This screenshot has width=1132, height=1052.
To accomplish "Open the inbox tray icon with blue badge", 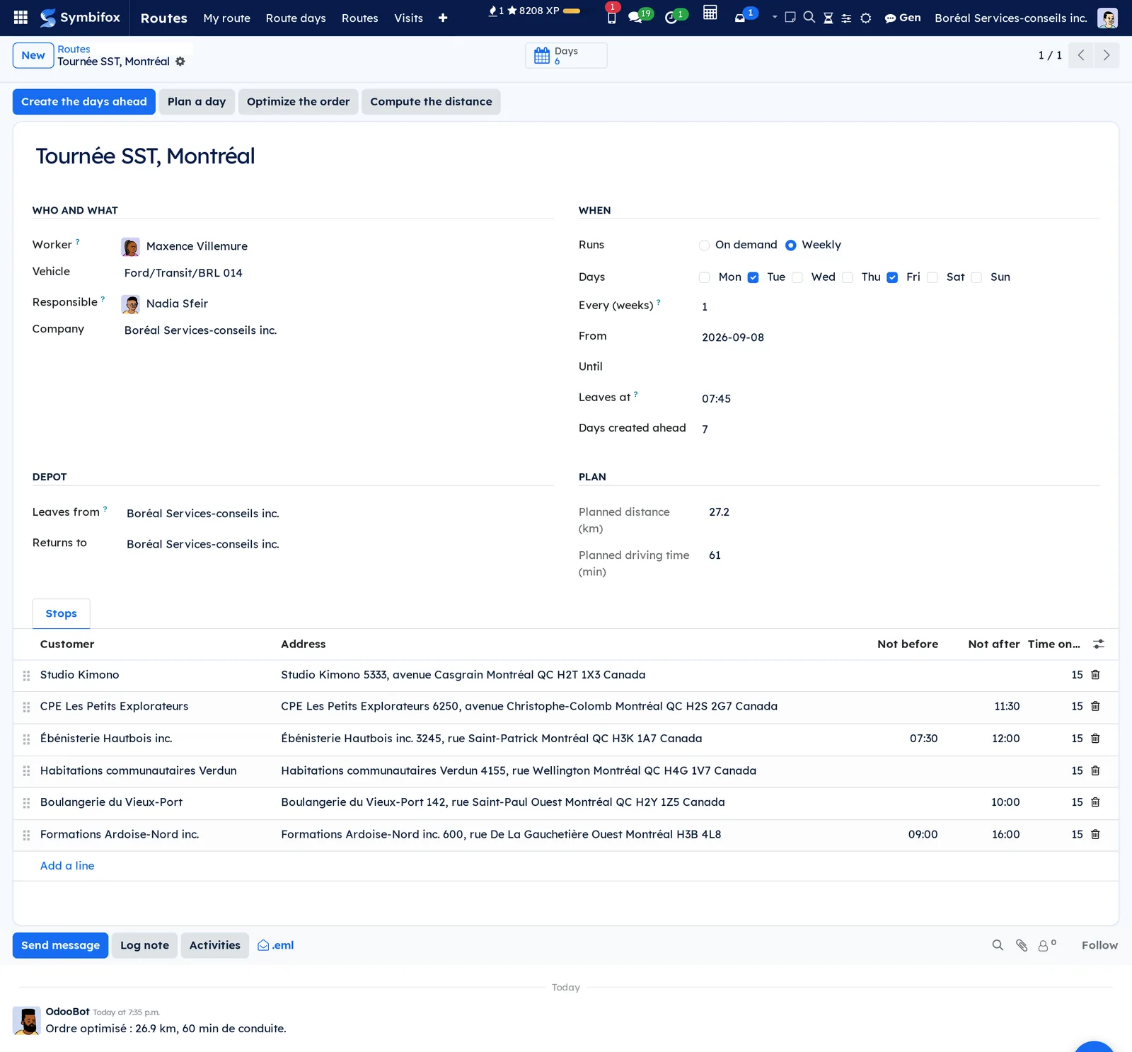I will (740, 18).
